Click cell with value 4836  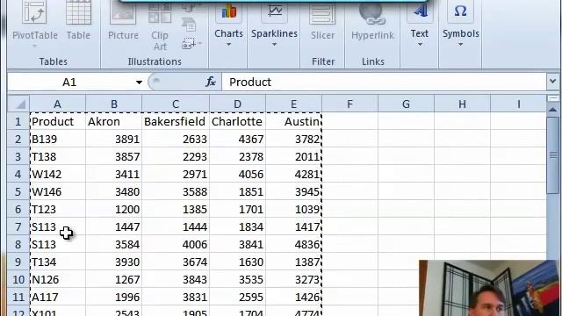[293, 244]
